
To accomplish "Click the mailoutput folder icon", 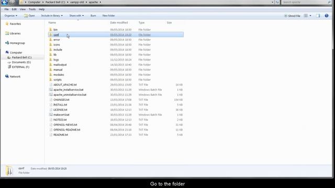I will click(x=51, y=65).
